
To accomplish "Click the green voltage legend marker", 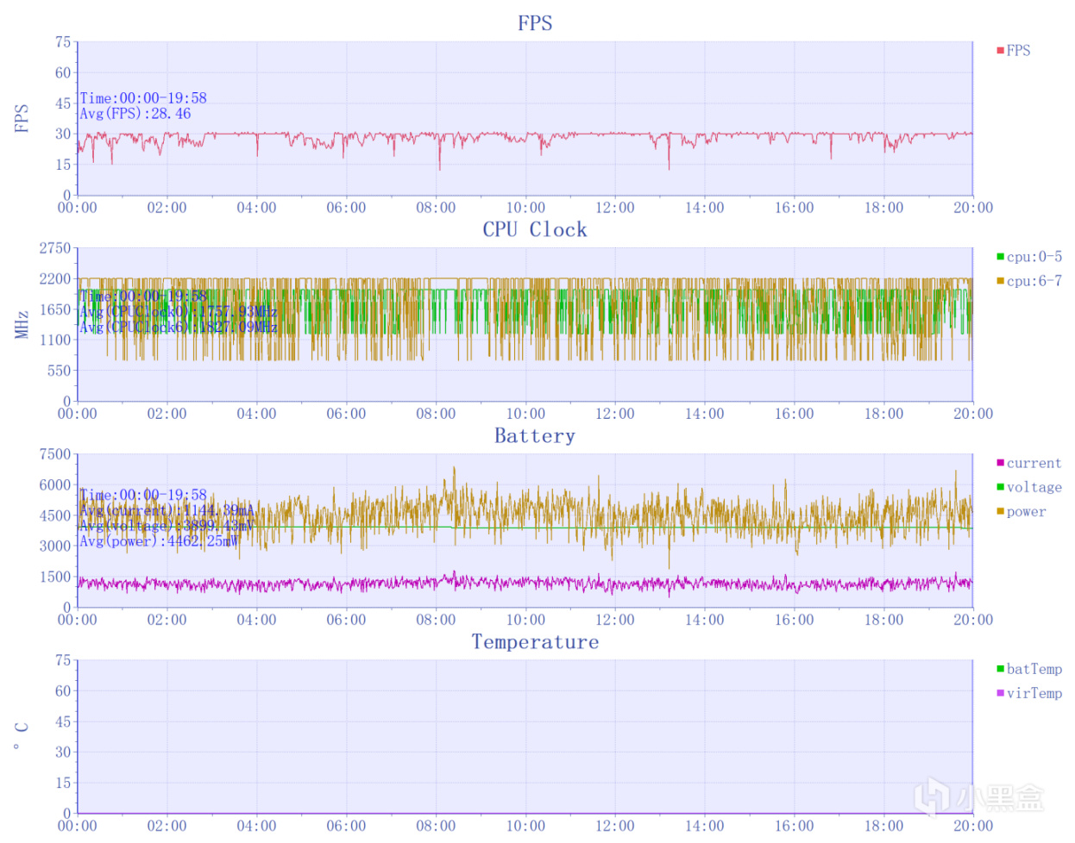I will tap(1000, 487).
